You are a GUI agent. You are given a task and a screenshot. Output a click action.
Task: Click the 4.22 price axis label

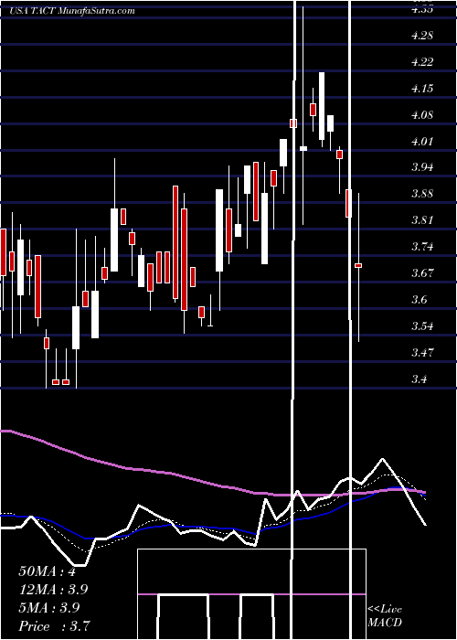point(422,62)
